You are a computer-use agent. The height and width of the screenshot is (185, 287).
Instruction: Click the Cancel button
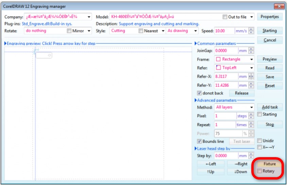[x=270, y=40]
